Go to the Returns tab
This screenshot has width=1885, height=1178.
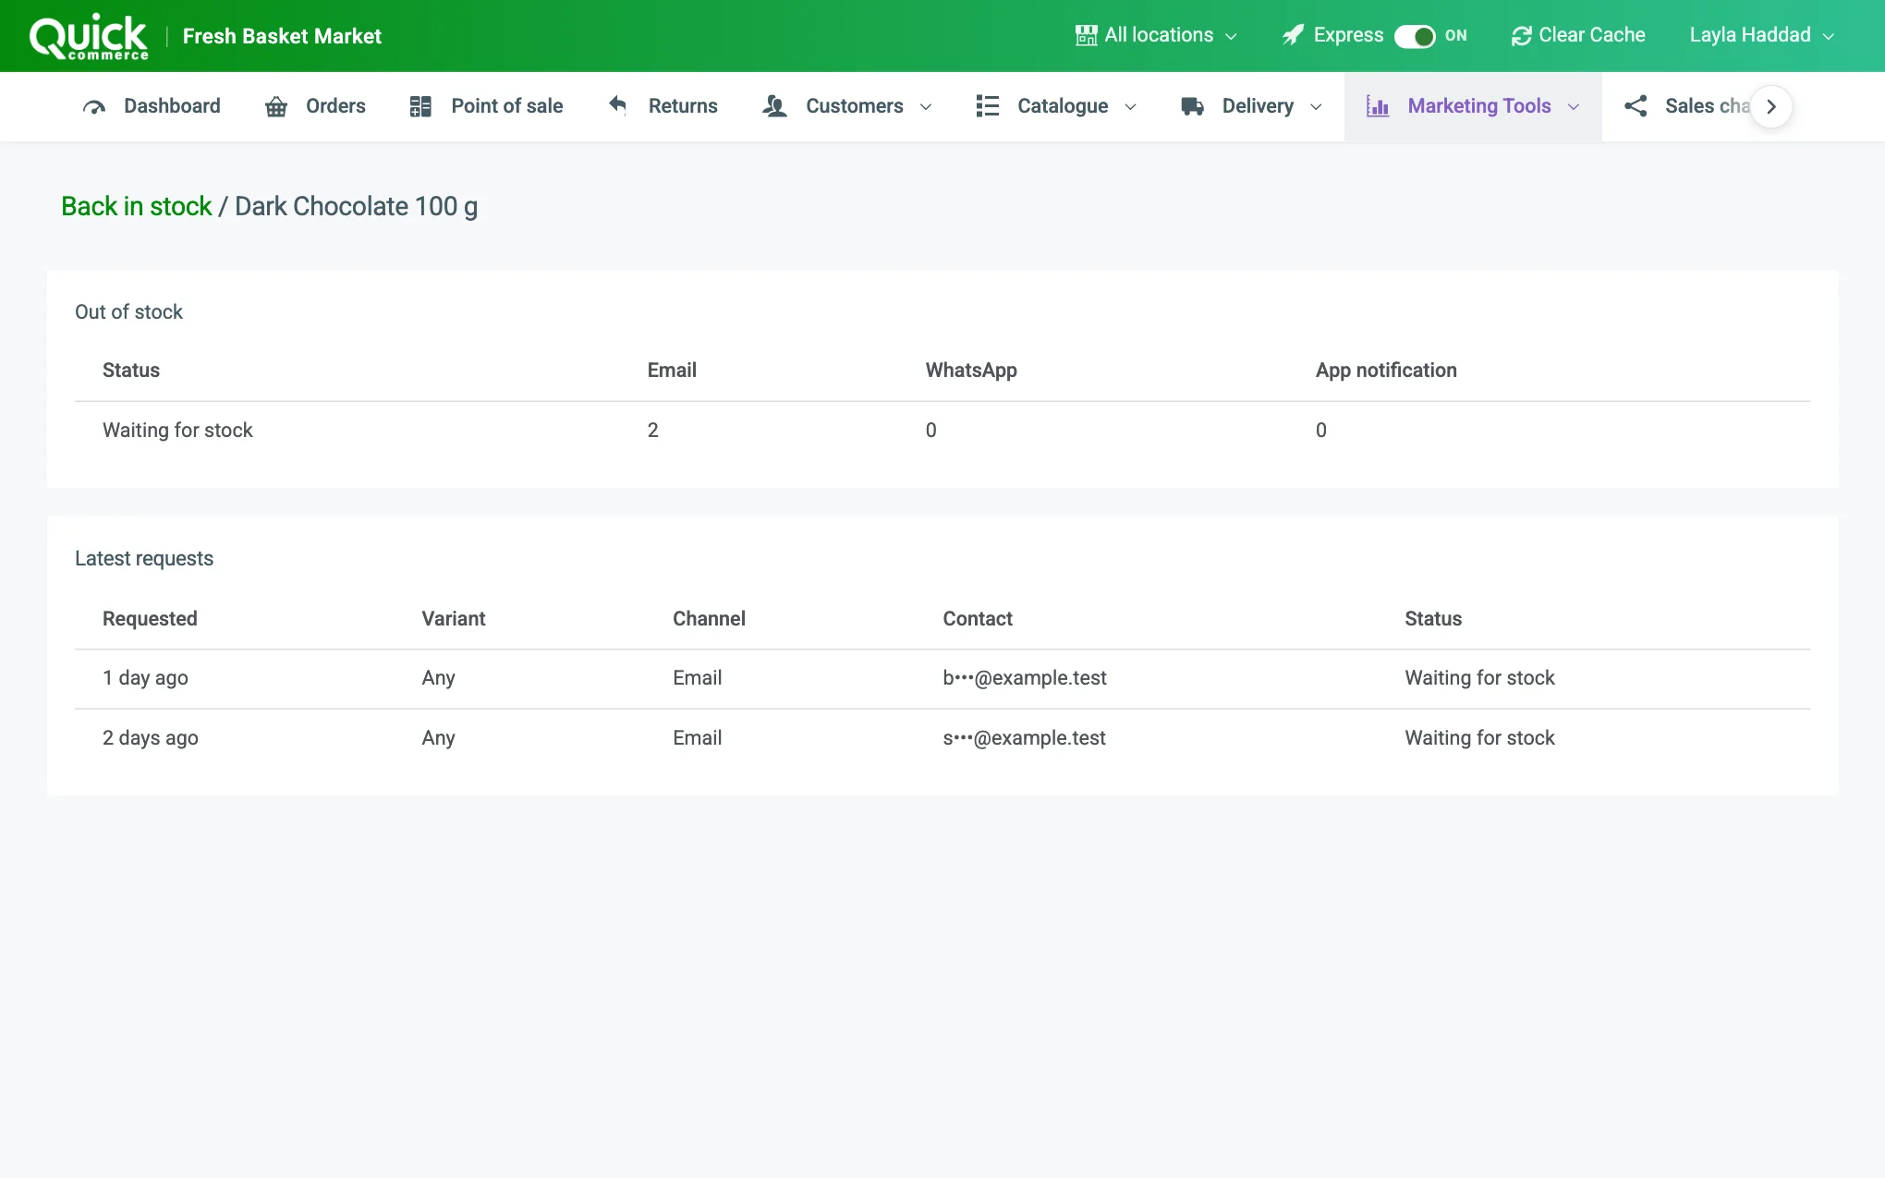click(663, 107)
